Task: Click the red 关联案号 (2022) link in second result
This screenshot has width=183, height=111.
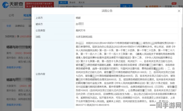Action: (x=26, y=86)
